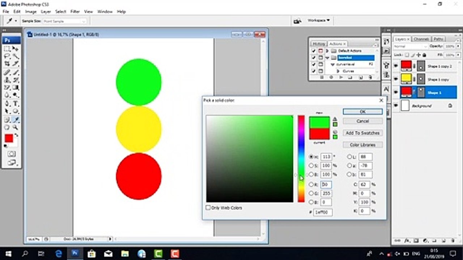Expand the Curves action step
The width and height of the screenshot is (463, 260).
click(x=339, y=71)
